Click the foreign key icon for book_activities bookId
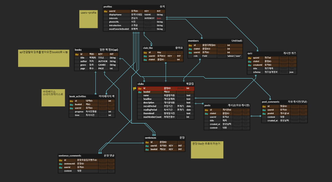The height and width of the screenshot is (182, 332). (x=71, y=105)
